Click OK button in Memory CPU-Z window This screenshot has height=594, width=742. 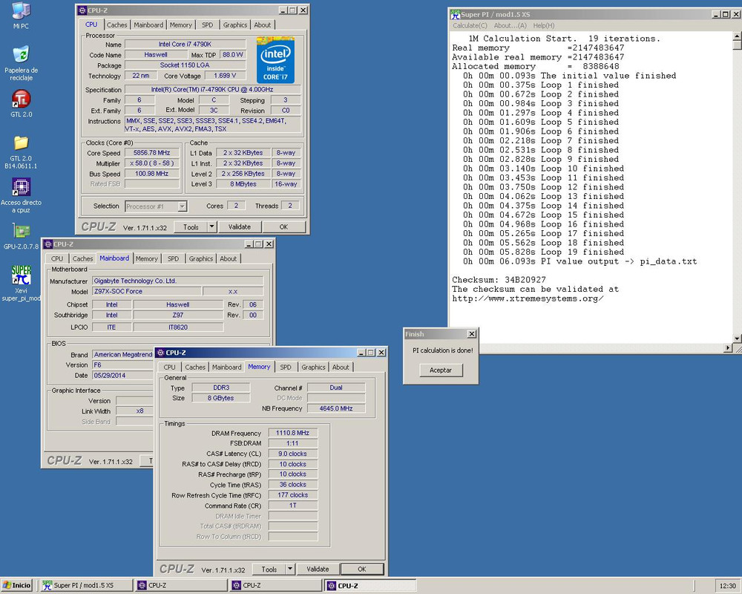[362, 569]
